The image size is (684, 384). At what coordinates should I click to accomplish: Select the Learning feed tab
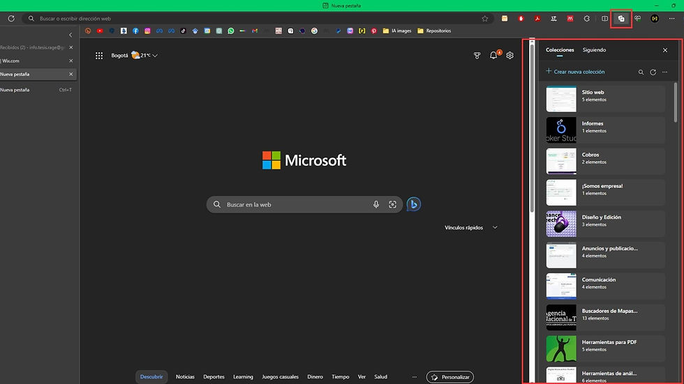[243, 376]
